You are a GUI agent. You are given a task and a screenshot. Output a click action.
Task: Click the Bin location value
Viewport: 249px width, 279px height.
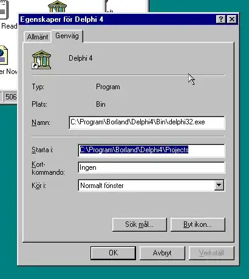click(101, 104)
